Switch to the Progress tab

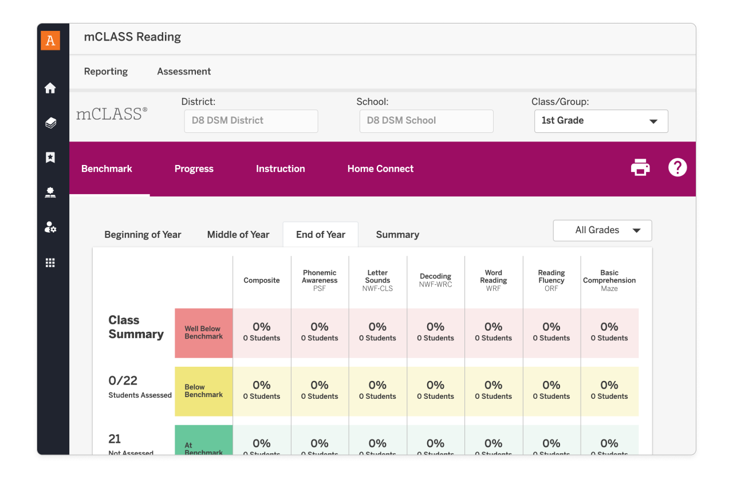pos(194,169)
